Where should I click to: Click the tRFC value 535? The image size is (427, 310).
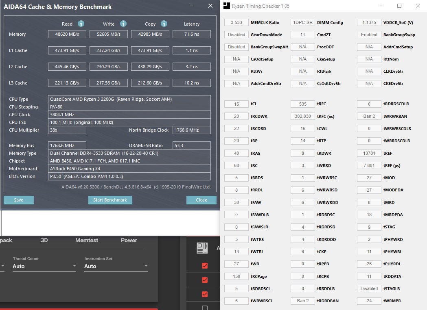(303, 104)
